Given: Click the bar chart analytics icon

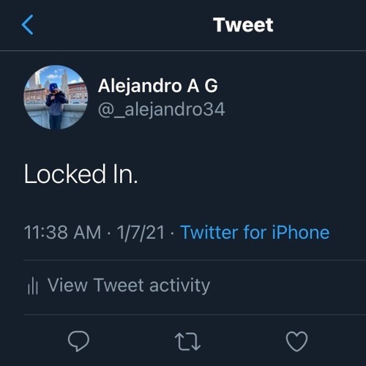Looking at the screenshot, I should [x=33, y=285].
